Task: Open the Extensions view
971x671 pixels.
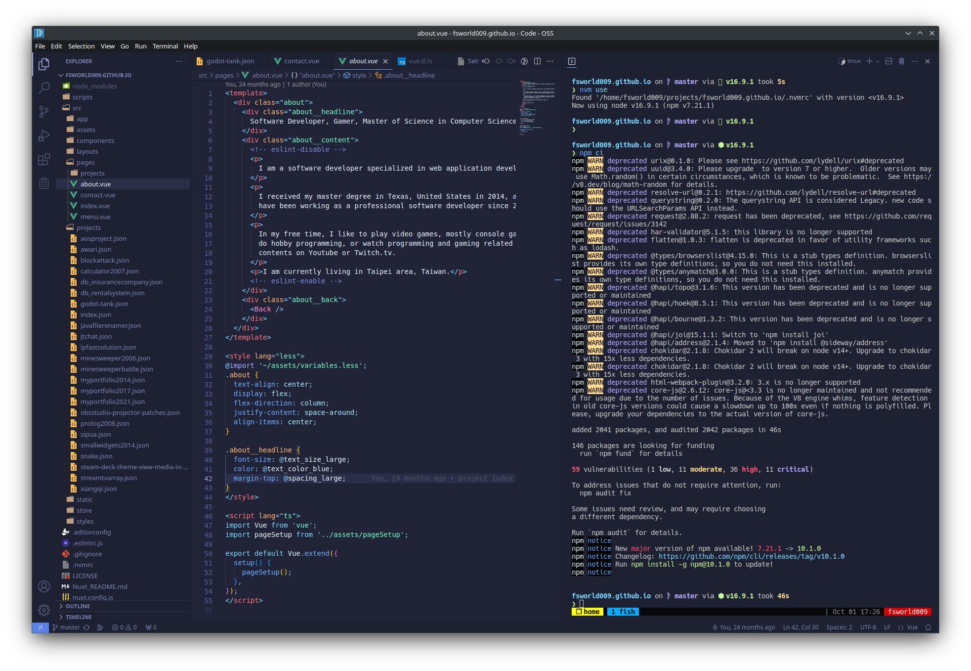Action: tap(44, 159)
